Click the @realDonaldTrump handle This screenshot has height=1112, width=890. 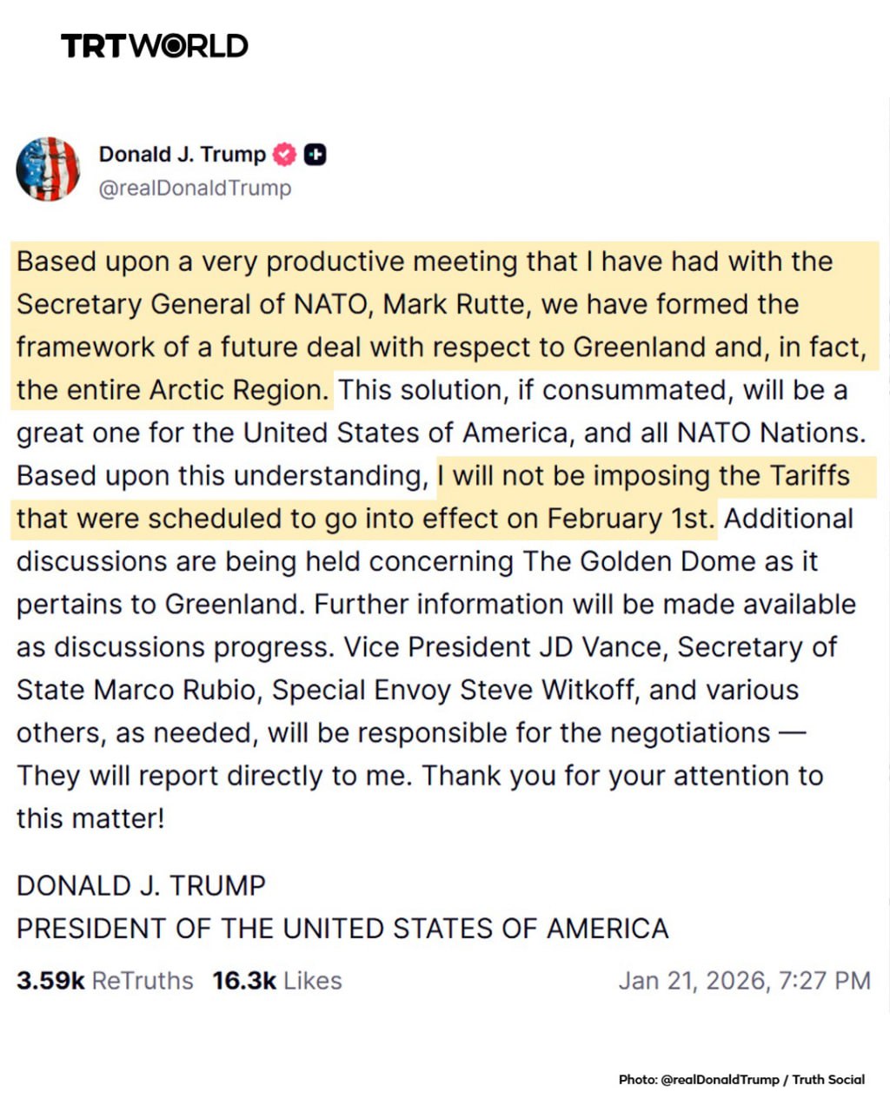coord(195,189)
